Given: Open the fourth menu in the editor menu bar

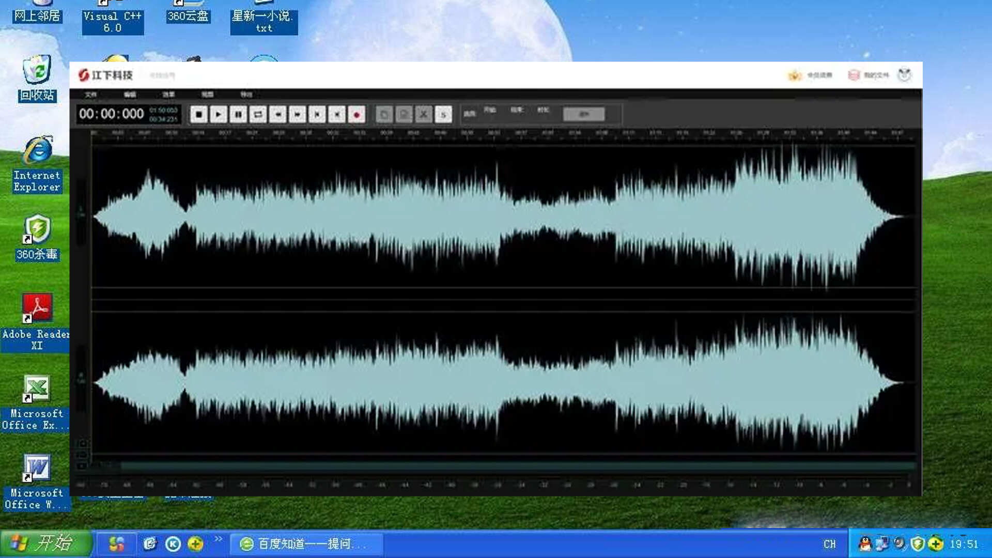Looking at the screenshot, I should (207, 95).
